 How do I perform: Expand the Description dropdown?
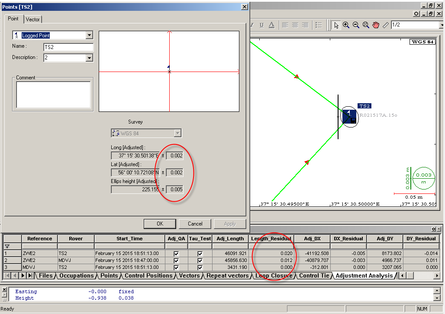[90, 58]
